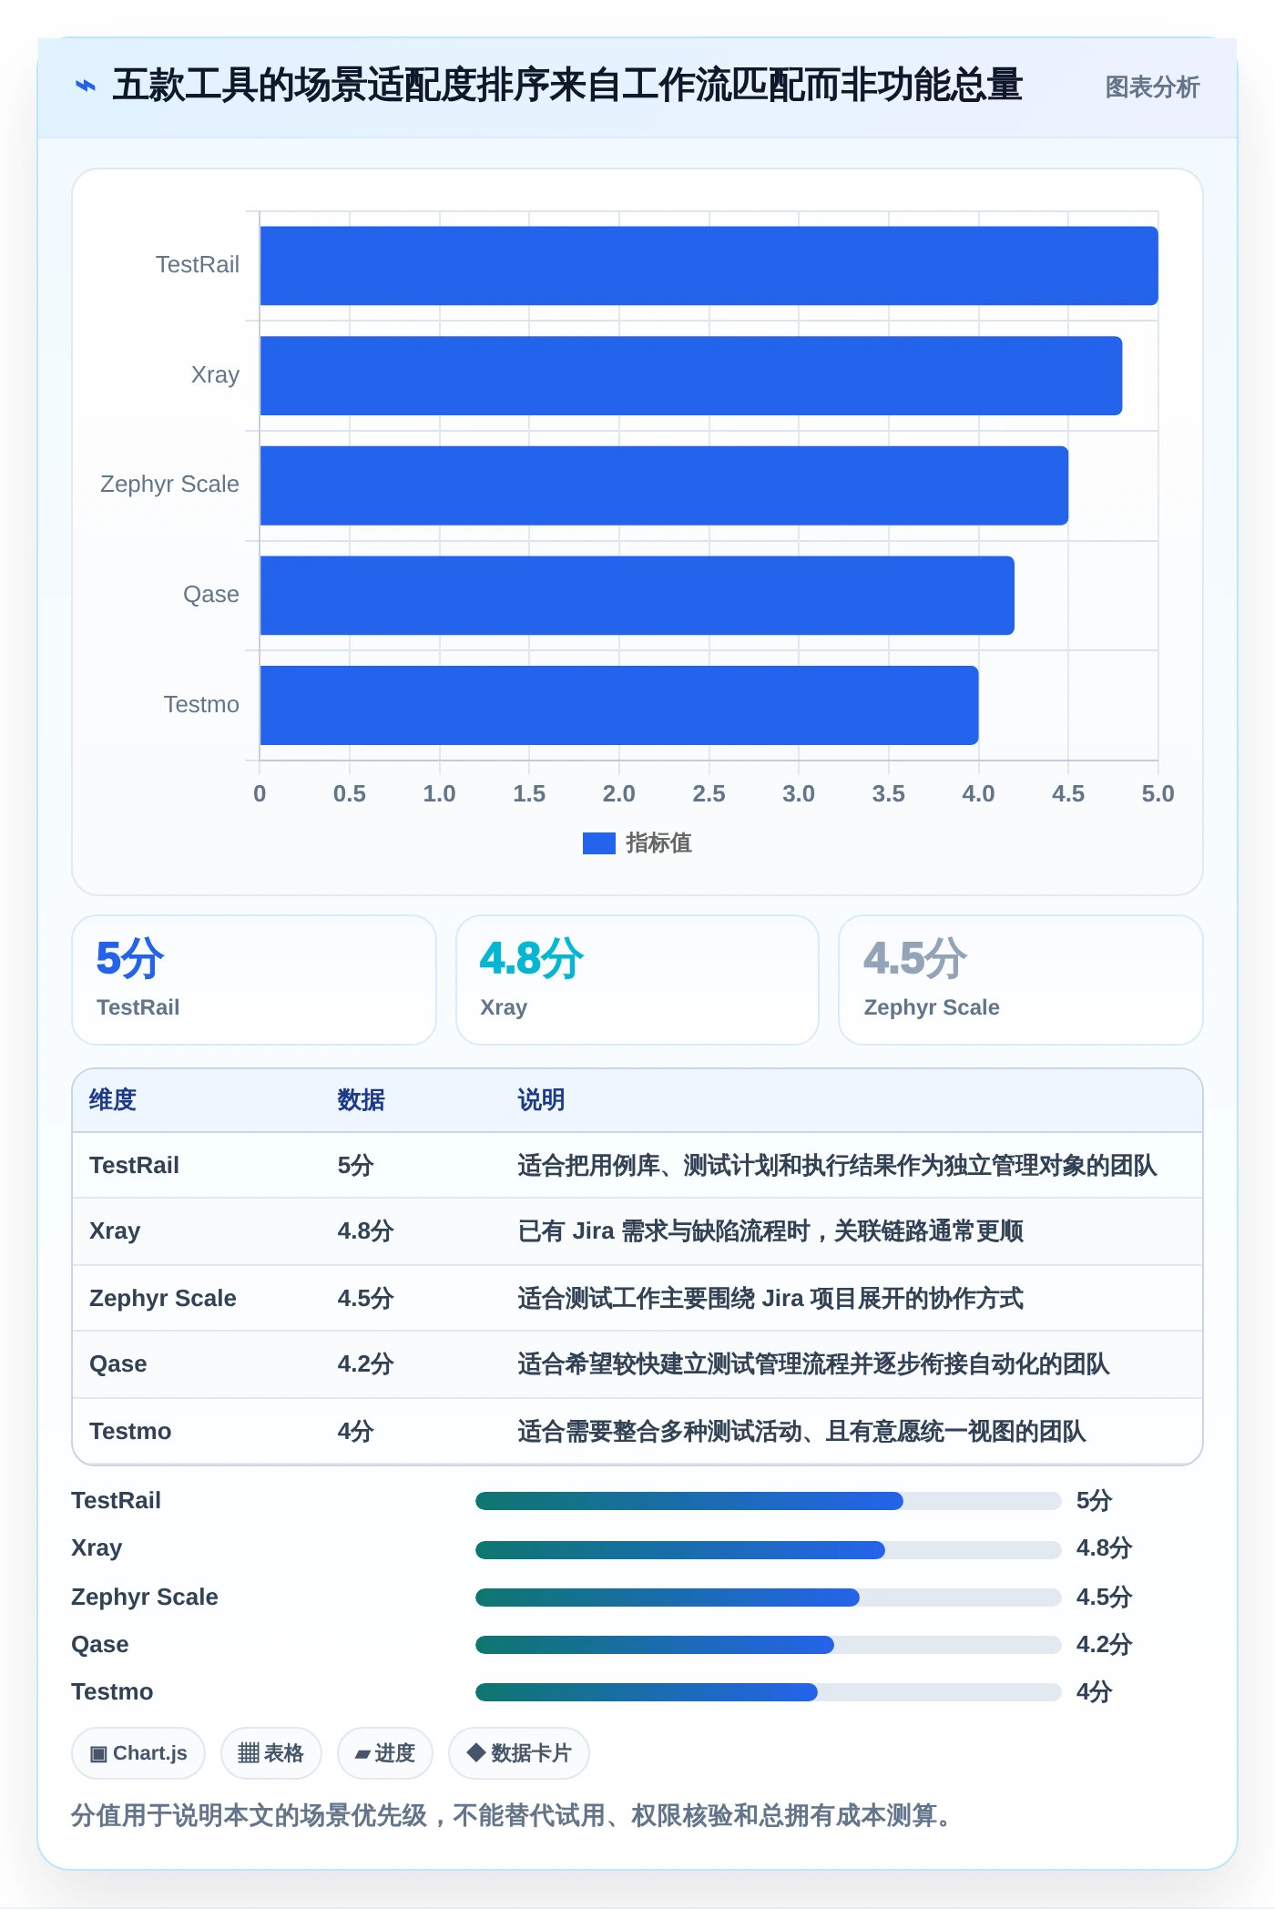Select the Testmo chart bar
Viewport: 1275px width, 1909px height.
click(619, 705)
